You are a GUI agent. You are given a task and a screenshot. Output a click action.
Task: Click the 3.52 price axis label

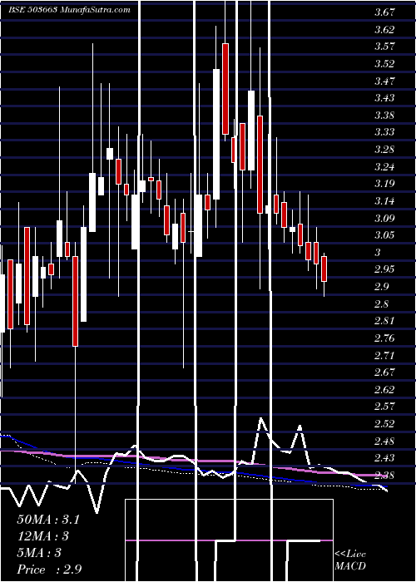(384, 63)
